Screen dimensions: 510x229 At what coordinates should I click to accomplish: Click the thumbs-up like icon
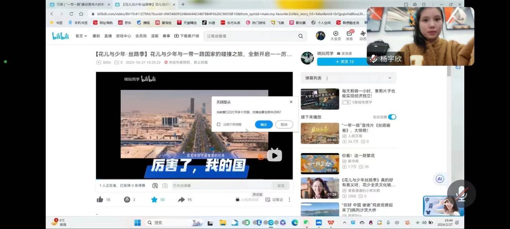[100, 200]
